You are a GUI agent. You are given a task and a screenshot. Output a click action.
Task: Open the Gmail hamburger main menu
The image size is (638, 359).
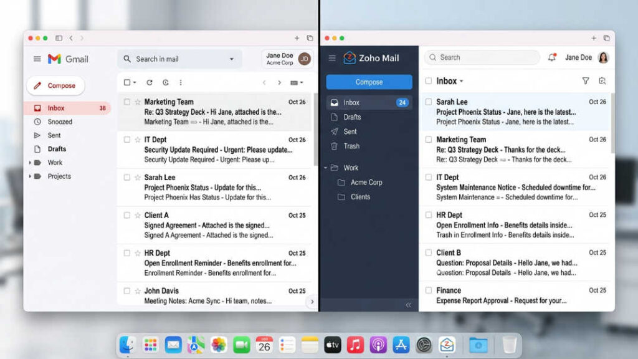[37, 59]
